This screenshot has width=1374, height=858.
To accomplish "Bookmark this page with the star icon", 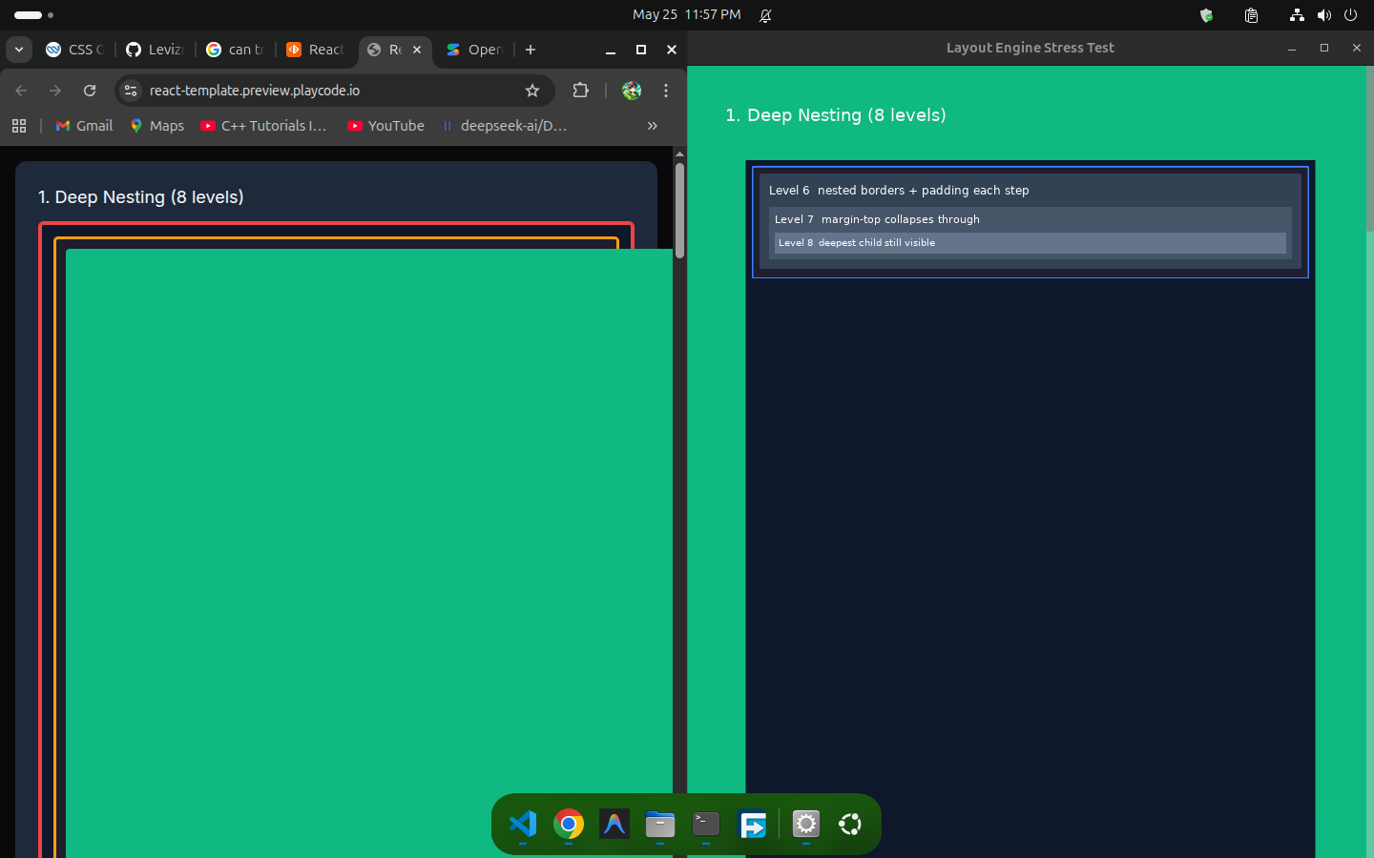I will tap(532, 91).
